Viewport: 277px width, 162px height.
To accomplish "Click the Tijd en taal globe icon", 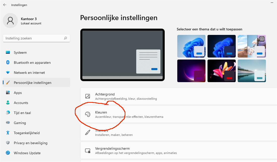I will 8,113.
